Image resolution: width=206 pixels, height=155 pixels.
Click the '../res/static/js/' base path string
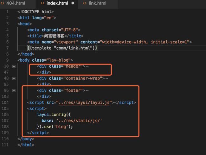[79, 121]
